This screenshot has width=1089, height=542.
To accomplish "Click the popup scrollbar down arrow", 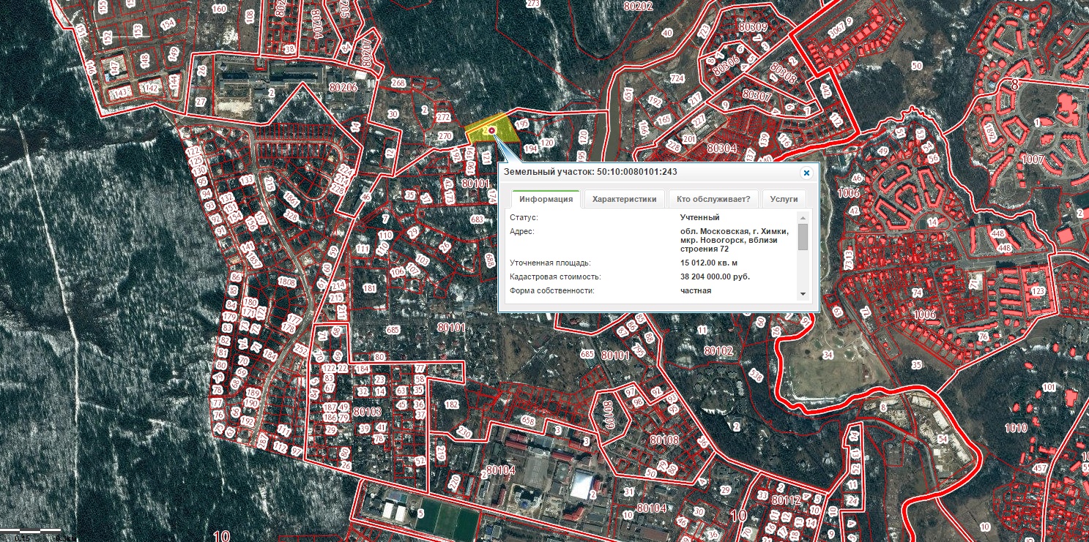I will click(803, 293).
